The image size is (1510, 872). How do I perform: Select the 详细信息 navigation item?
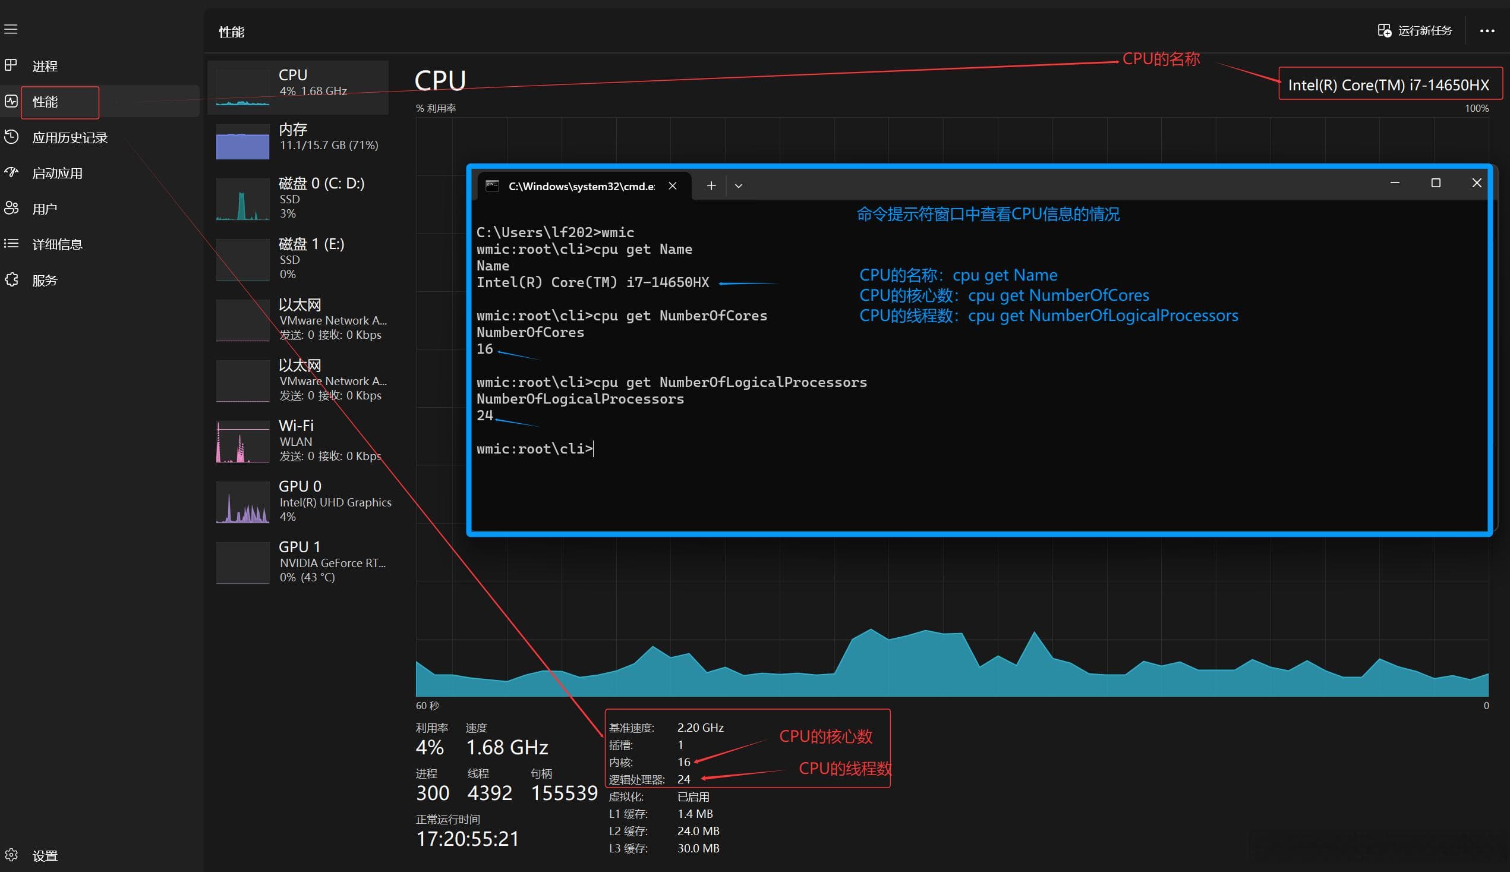(x=100, y=244)
